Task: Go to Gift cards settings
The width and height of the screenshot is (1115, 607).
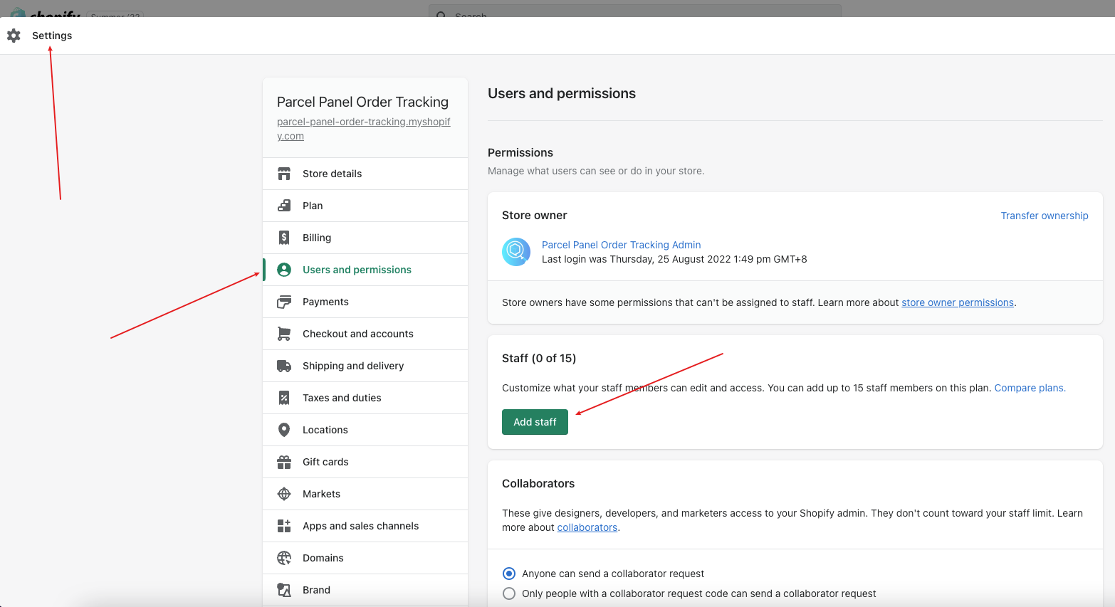Action: 365,462
